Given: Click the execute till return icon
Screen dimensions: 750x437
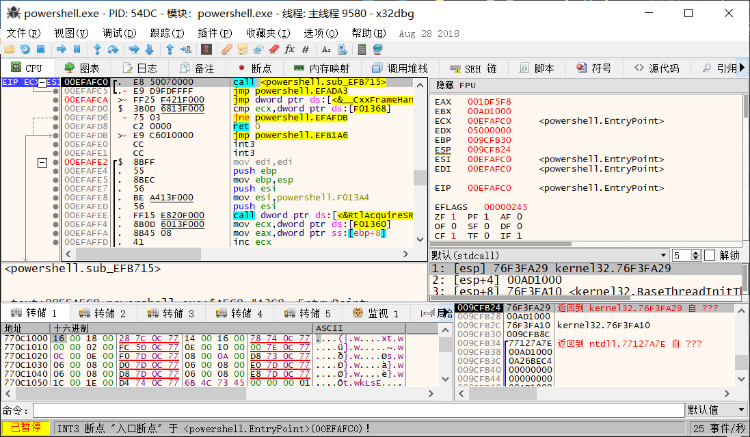Looking at the screenshot, I should click(170, 49).
